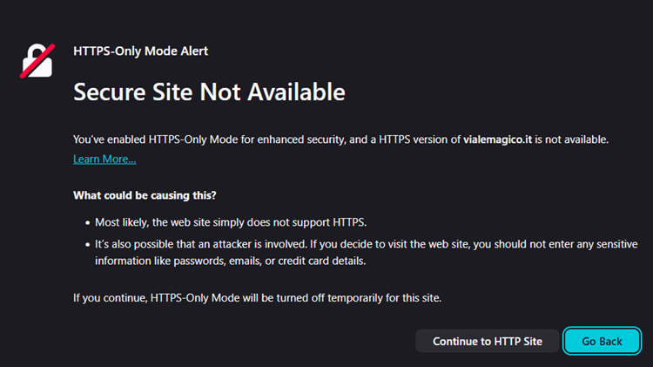This screenshot has height=367, width=653.
Task: Open the Learn More link
Action: [104, 159]
